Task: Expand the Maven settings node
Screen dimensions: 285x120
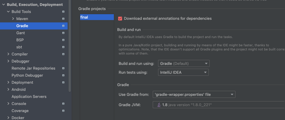Action: coord(13,19)
